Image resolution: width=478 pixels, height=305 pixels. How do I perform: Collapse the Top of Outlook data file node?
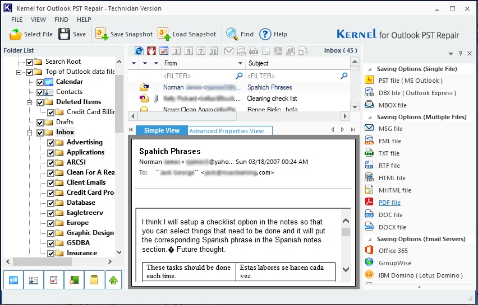[x=19, y=72]
